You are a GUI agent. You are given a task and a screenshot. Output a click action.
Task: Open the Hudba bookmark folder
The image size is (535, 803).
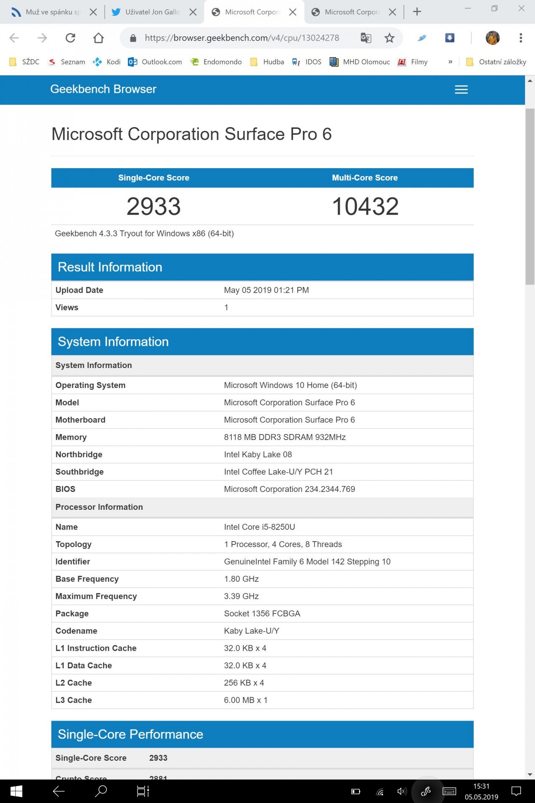click(x=267, y=62)
